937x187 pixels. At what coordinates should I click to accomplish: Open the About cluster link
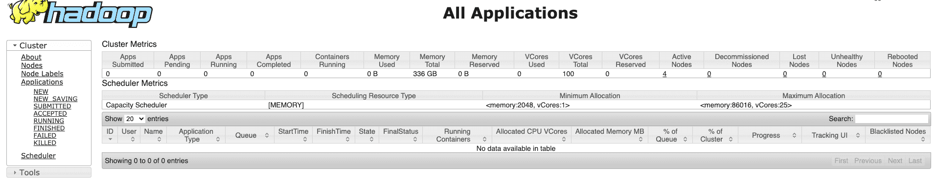pos(31,57)
